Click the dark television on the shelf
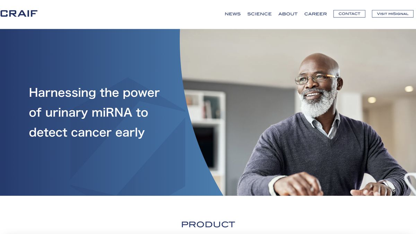This screenshot has width=416, height=234. [205, 147]
